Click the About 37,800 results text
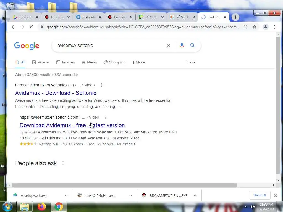Image resolution: width=283 pixels, height=212 pixels. coord(46,75)
